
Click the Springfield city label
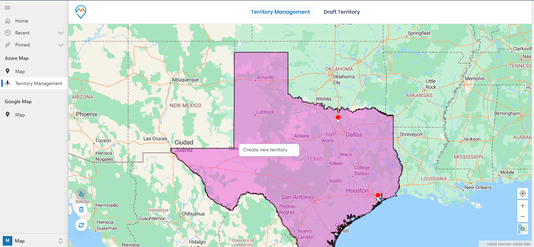(419, 33)
